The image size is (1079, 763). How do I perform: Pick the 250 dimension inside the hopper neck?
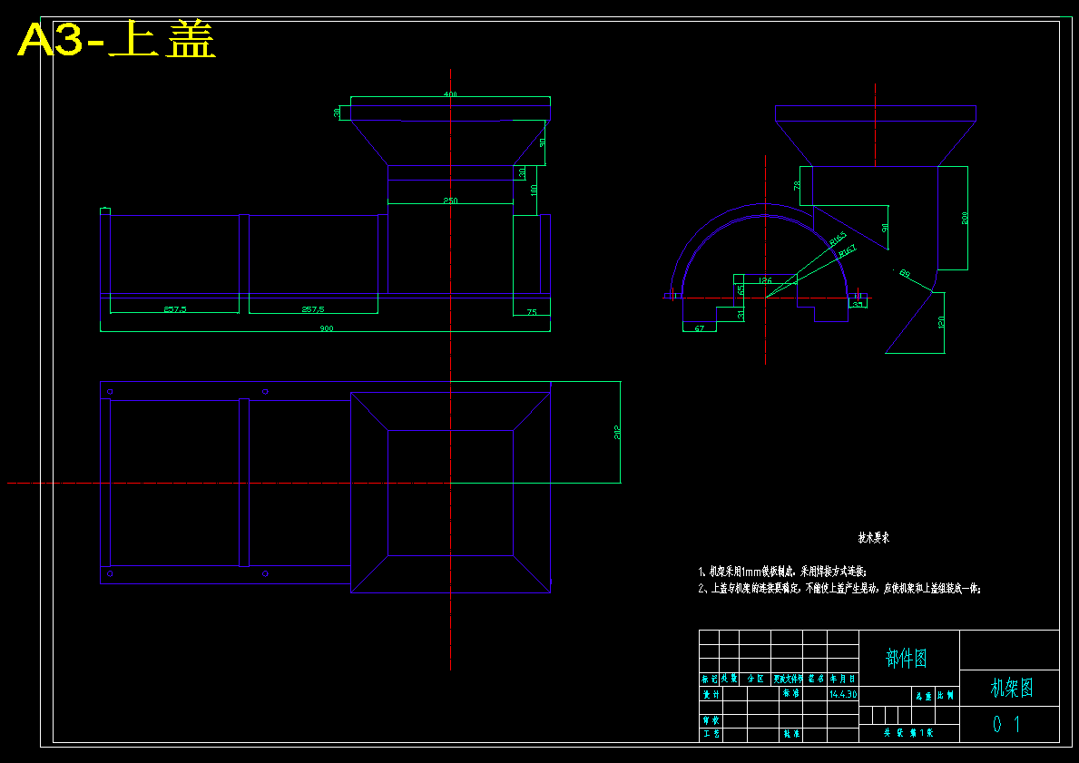click(450, 201)
